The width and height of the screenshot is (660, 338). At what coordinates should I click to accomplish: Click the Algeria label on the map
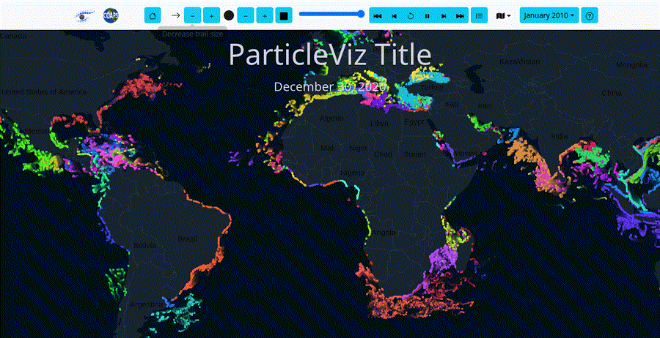coord(331,119)
